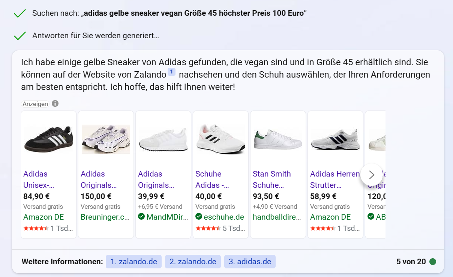Click the verified badge beside eschuhe.de
The width and height of the screenshot is (453, 277).
click(199, 216)
